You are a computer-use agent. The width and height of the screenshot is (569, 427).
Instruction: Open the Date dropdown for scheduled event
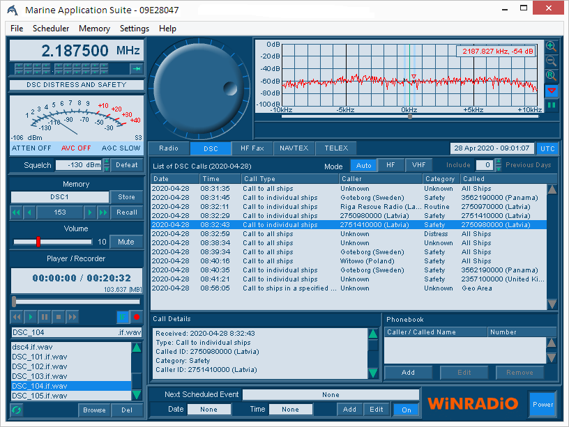pyautogui.click(x=208, y=410)
